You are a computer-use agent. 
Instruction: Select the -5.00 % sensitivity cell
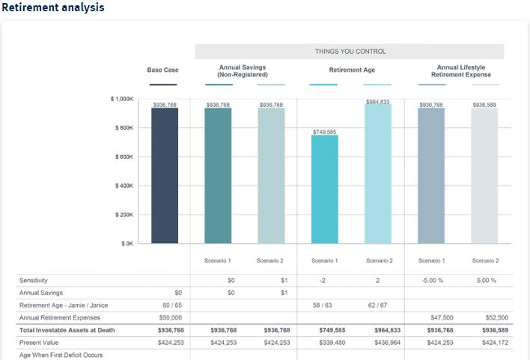(431, 280)
